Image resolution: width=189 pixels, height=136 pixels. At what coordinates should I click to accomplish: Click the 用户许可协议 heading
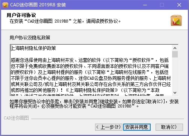tap(21, 15)
